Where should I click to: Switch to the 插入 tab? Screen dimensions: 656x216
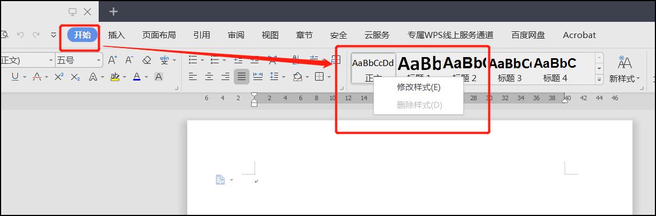(x=116, y=35)
